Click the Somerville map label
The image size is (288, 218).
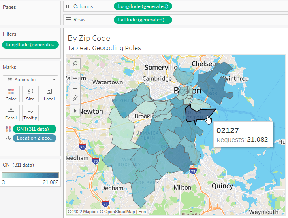(161, 67)
